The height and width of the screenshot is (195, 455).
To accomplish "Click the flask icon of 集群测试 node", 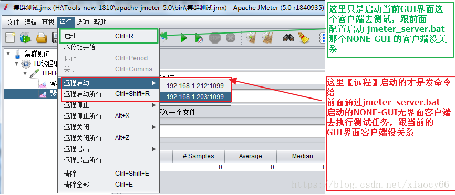I will pyautogui.click(x=18, y=53).
